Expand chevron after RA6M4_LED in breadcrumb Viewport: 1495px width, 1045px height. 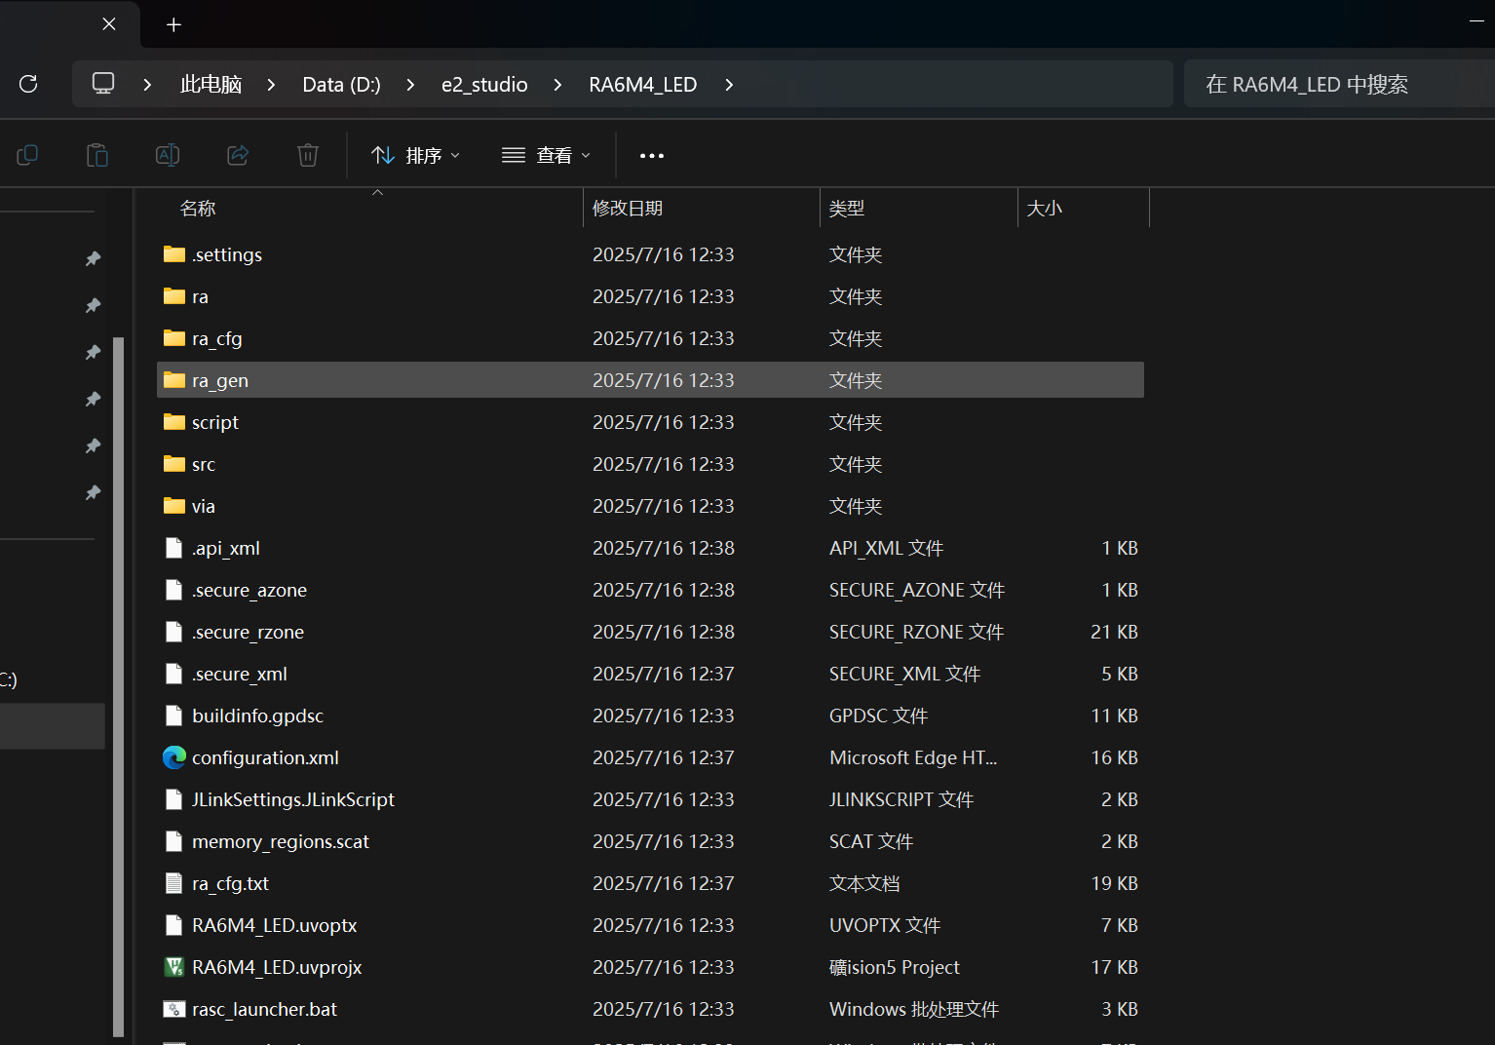point(729,85)
